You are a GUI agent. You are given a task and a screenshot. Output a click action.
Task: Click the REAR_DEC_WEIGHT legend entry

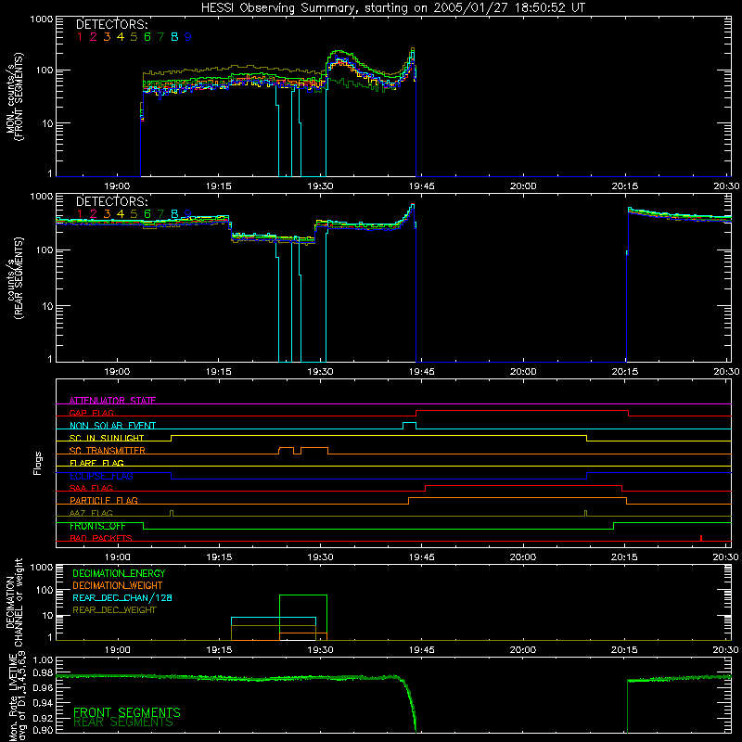[x=114, y=610]
